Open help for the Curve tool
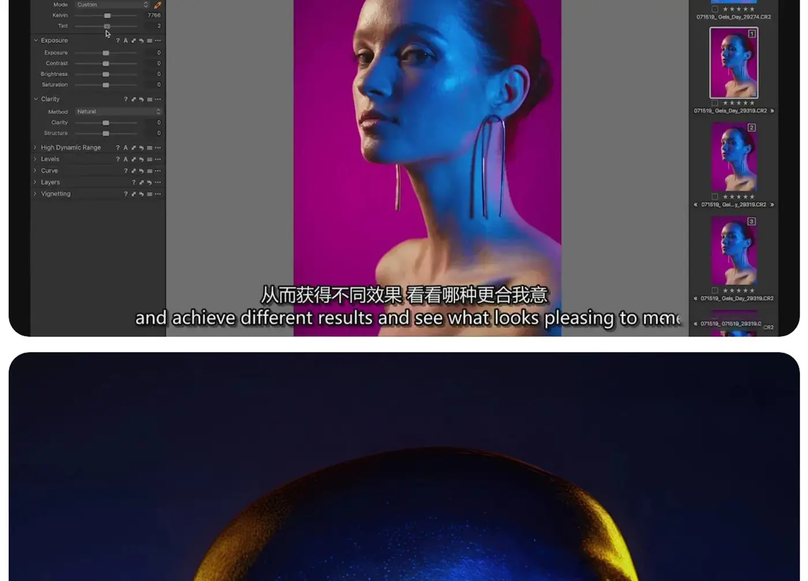 (x=125, y=171)
